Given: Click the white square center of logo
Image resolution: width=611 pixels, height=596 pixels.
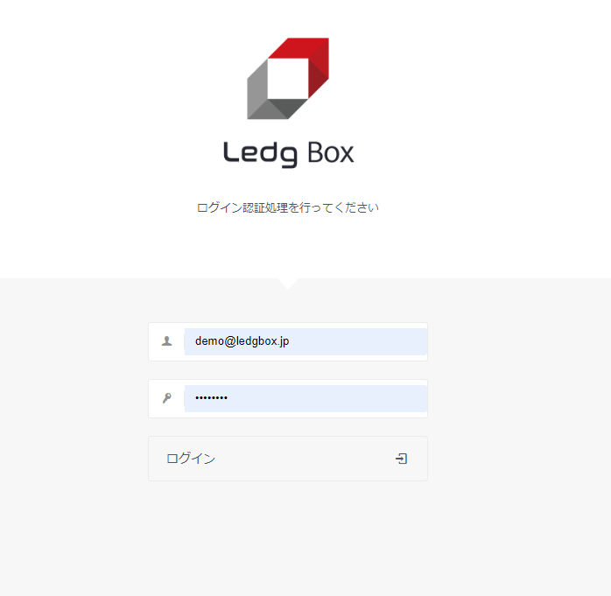Looking at the screenshot, I should 288,78.
